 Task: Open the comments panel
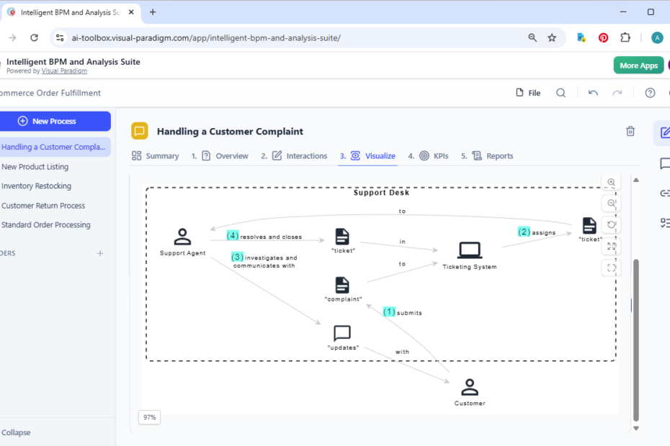664,163
